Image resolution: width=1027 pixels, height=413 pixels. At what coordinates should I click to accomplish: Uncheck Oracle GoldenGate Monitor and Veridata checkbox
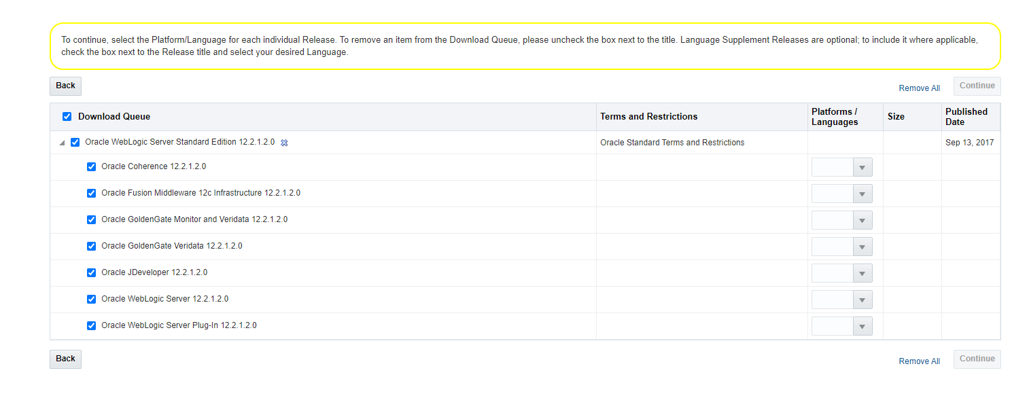coord(92,220)
